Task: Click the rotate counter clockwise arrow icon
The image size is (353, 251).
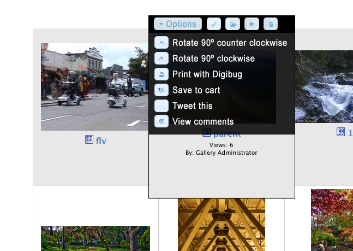Action: [161, 43]
